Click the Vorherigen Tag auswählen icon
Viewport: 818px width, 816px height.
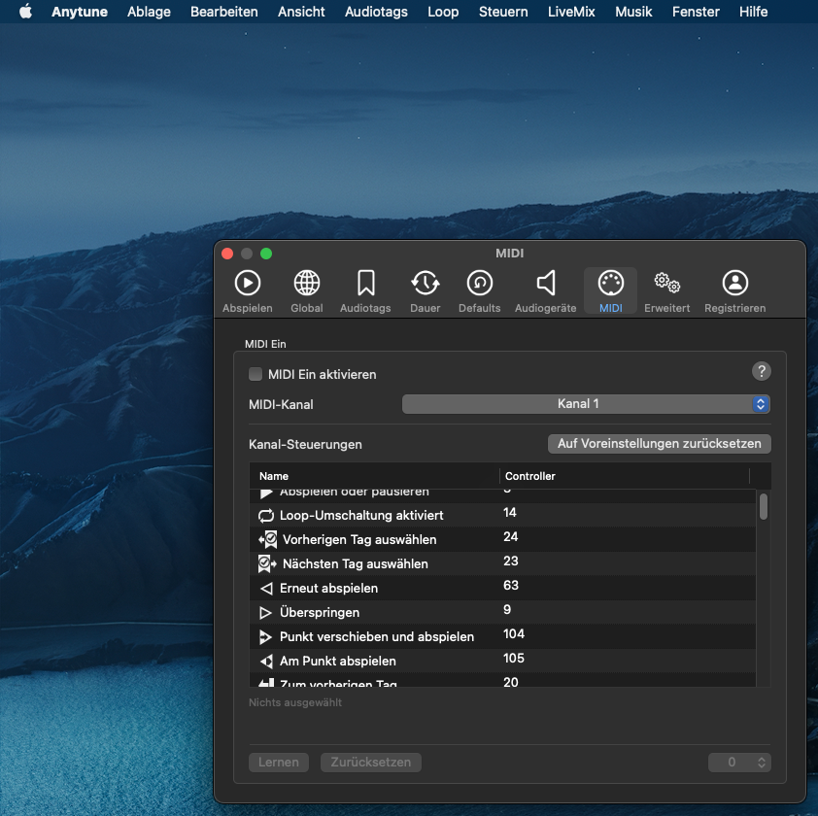click(268, 539)
